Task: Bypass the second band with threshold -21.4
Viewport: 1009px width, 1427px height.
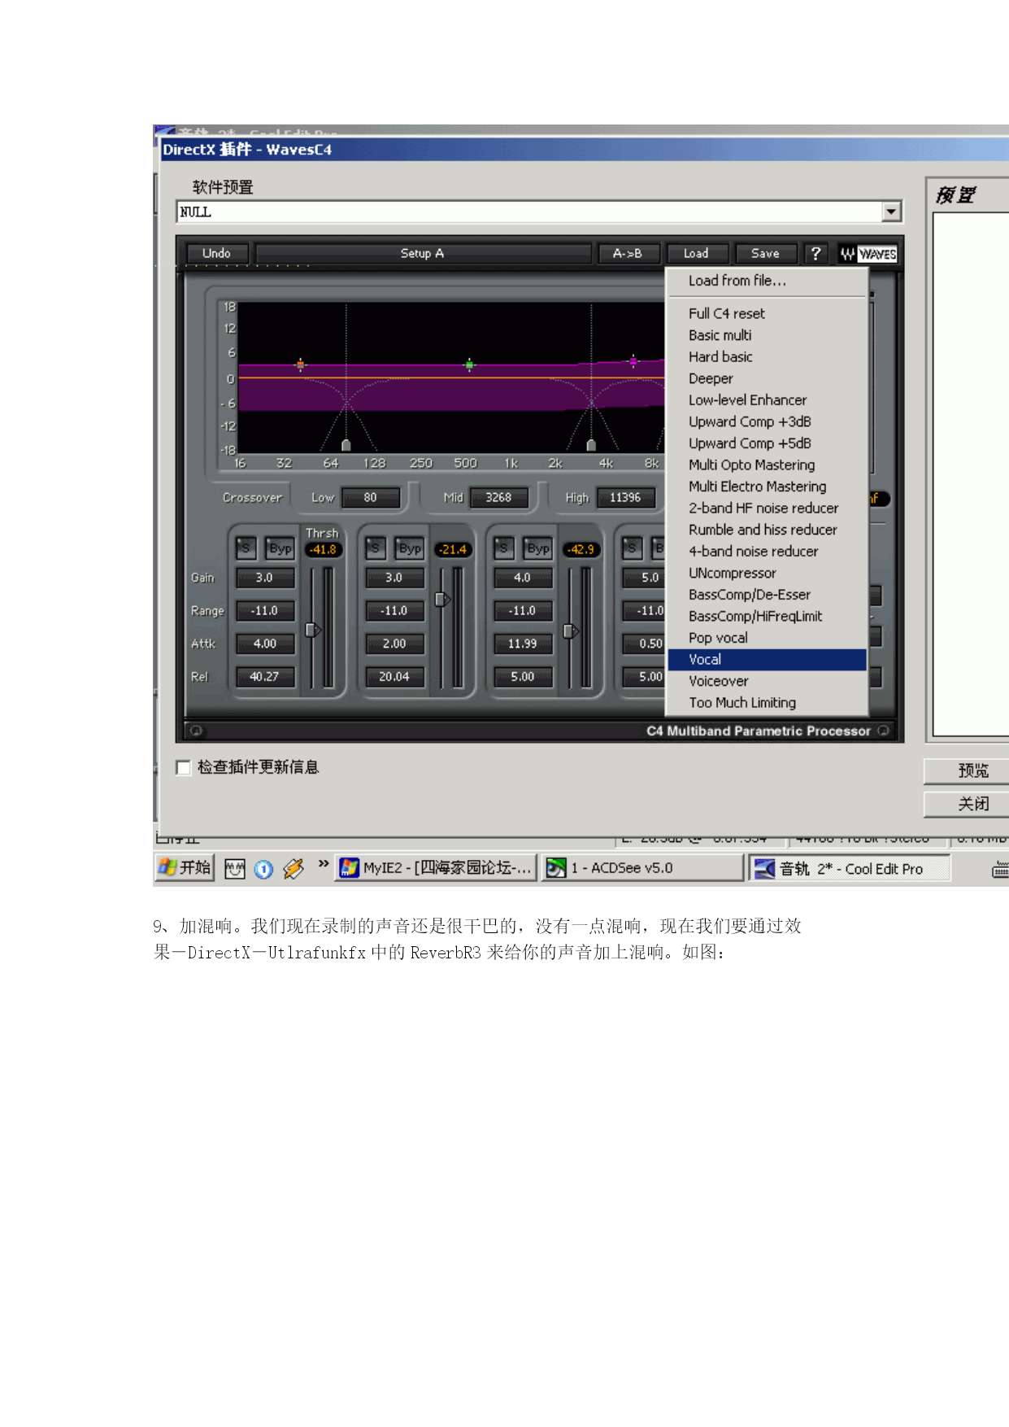Action: 410,548
